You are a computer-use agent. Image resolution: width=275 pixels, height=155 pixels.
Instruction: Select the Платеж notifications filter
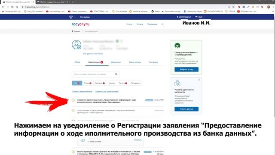pos(88,83)
